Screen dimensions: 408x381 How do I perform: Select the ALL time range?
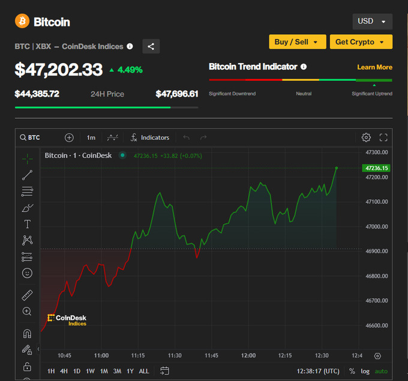(x=144, y=371)
